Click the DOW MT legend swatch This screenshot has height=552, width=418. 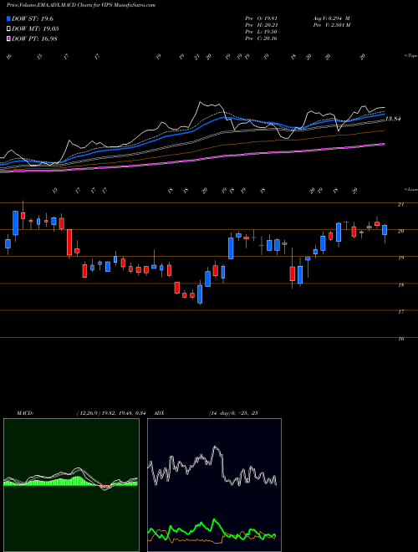click(x=8, y=29)
